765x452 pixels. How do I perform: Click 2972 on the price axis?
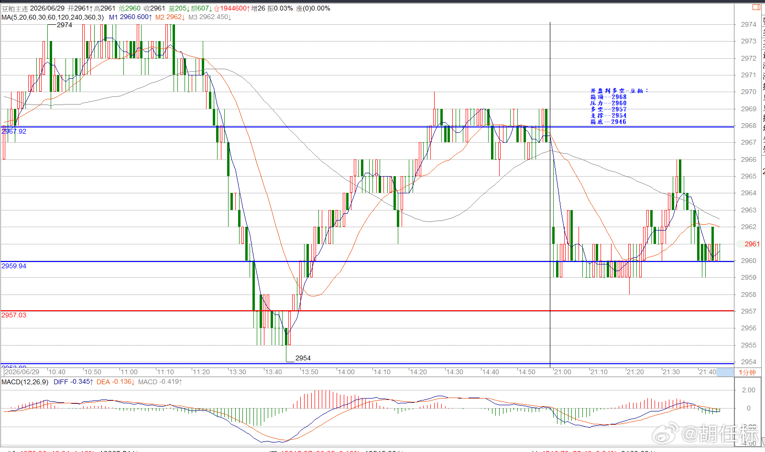pyautogui.click(x=749, y=58)
